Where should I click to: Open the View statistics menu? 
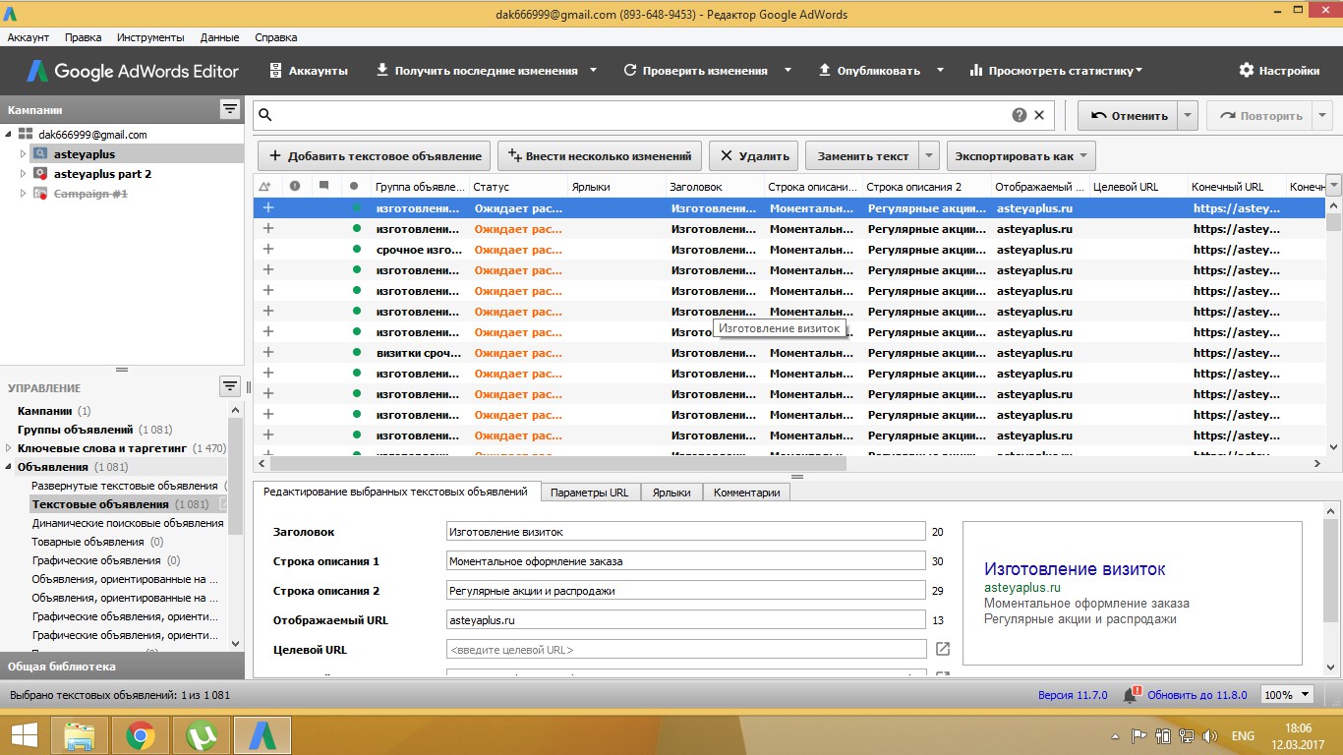tap(1055, 71)
